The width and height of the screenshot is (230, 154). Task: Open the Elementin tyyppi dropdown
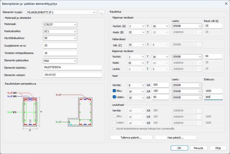61,12
